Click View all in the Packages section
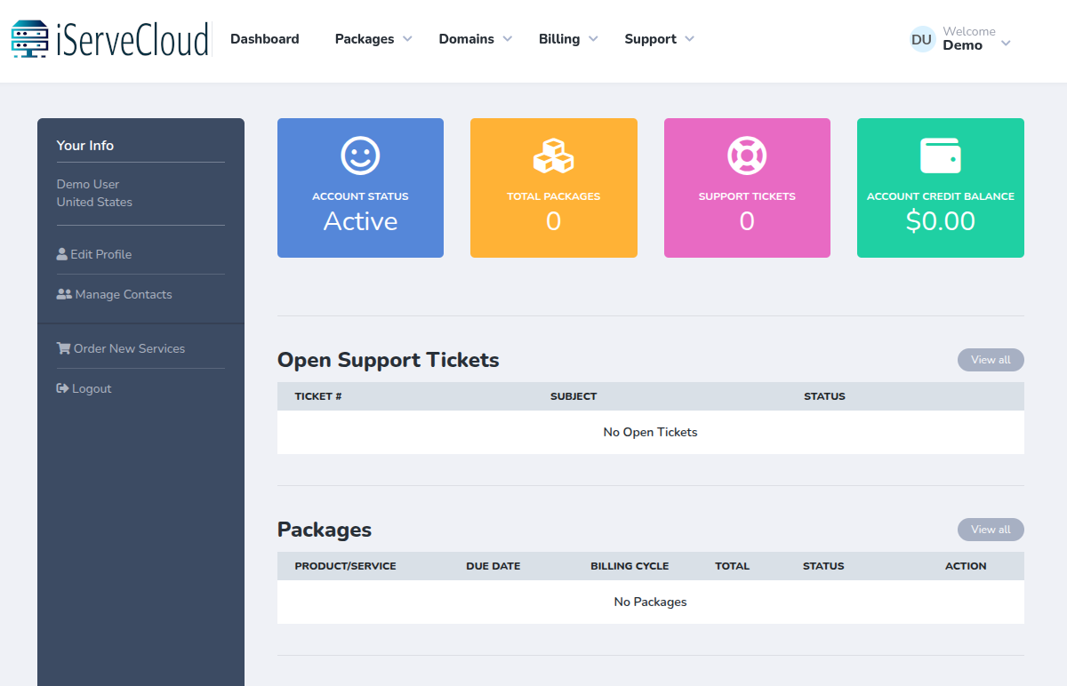Image resolution: width=1067 pixels, height=686 pixels. click(990, 529)
